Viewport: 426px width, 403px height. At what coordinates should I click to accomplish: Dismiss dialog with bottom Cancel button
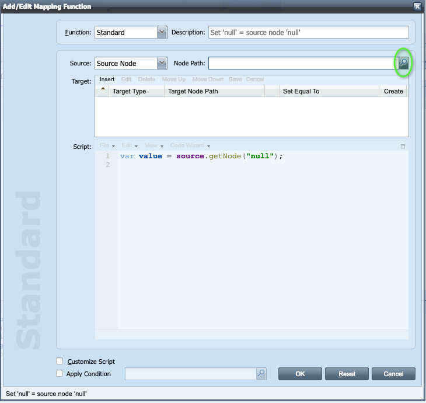tap(393, 374)
